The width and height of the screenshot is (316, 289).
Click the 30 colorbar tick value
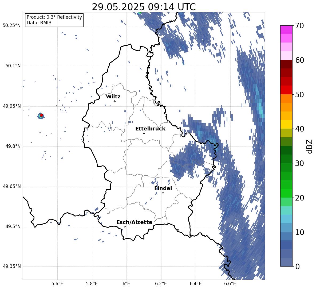coord(299,163)
